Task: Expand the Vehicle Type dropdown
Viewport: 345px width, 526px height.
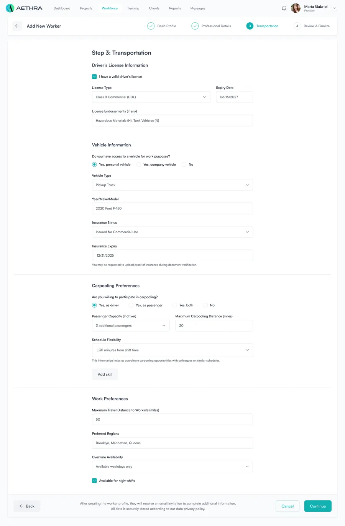Action: 172,185
